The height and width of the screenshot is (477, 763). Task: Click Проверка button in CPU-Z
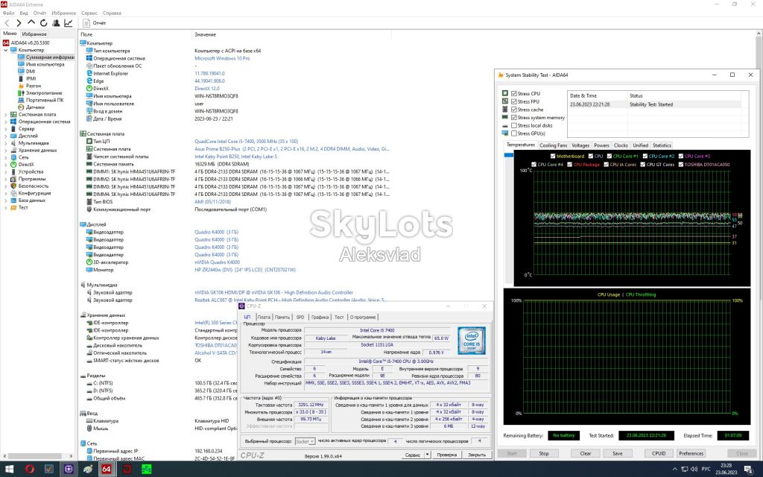point(446,455)
